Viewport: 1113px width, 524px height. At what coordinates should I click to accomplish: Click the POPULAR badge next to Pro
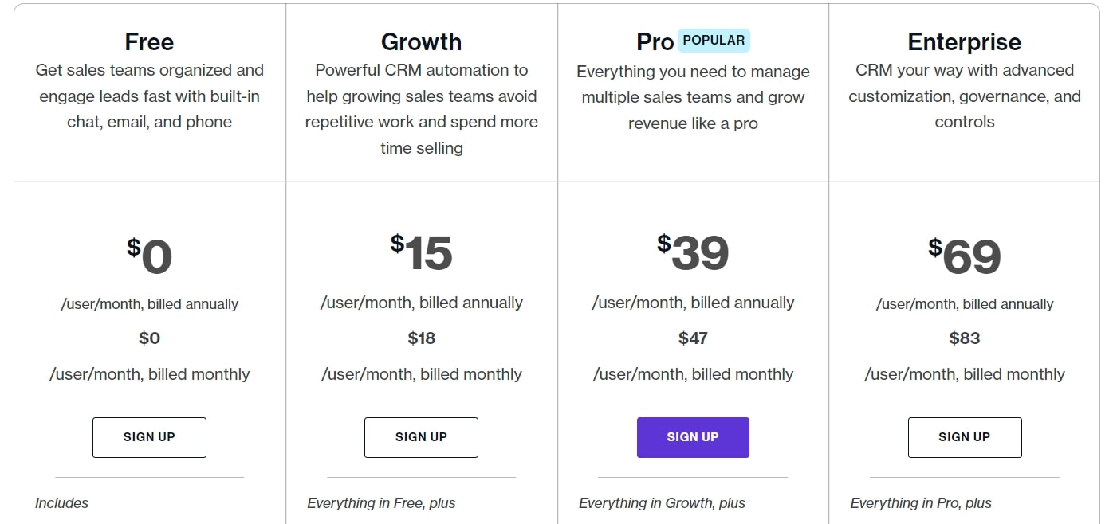(714, 40)
